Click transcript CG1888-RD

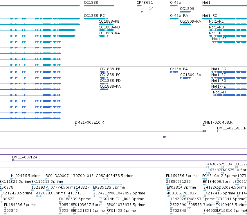106,30
